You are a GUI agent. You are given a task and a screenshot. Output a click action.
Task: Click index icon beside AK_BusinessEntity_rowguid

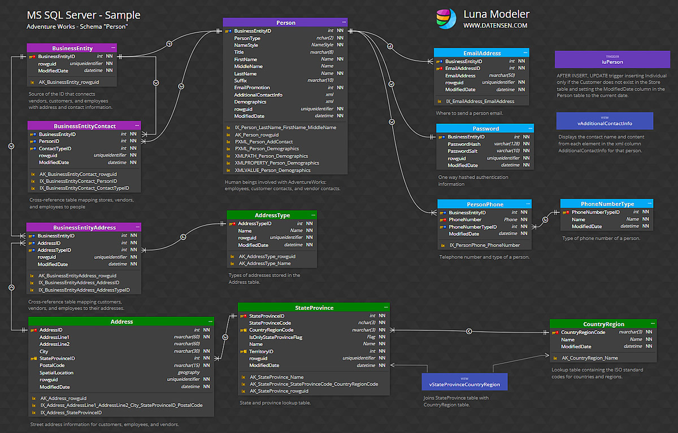pyautogui.click(x=33, y=82)
